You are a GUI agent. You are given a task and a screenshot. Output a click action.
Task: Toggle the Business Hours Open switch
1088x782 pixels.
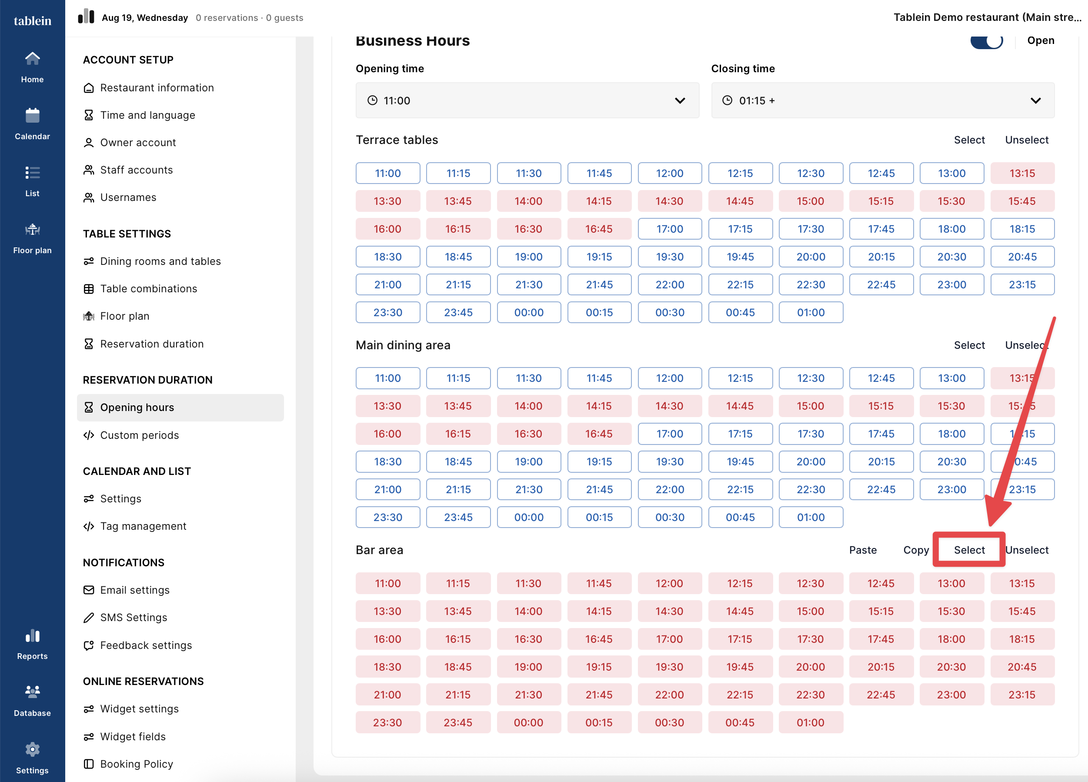click(x=986, y=41)
